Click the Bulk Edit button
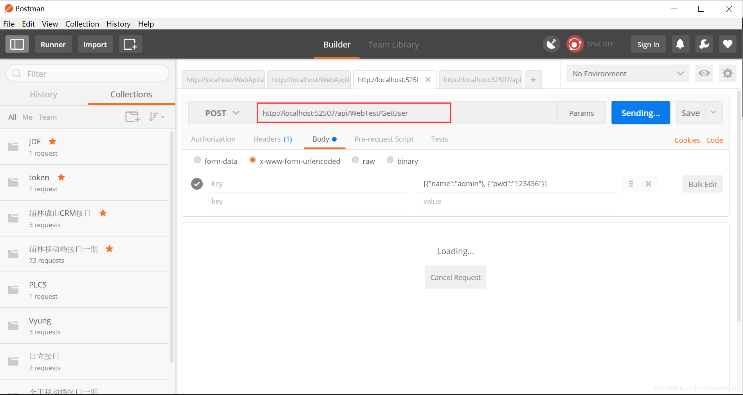 pos(703,184)
